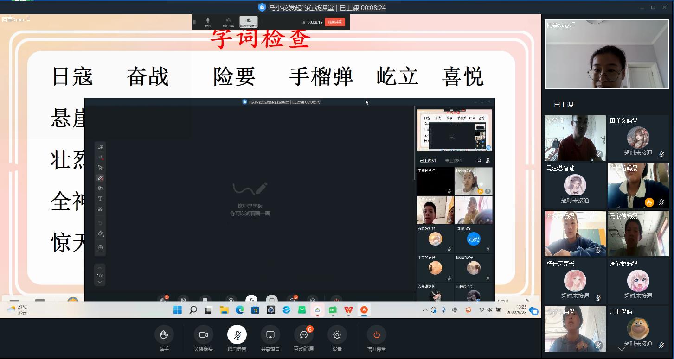Image resolution: width=674 pixels, height=359 pixels.
Task: Select the pen tool on the blackboard toolbar
Action: pyautogui.click(x=100, y=178)
